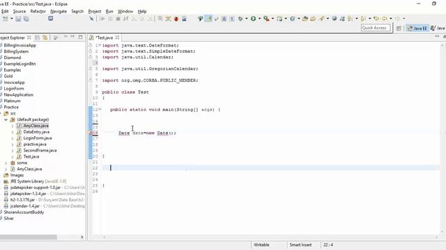Click the Open Type folder icon
Viewport: 446px width, 250px height.
pos(305,19)
